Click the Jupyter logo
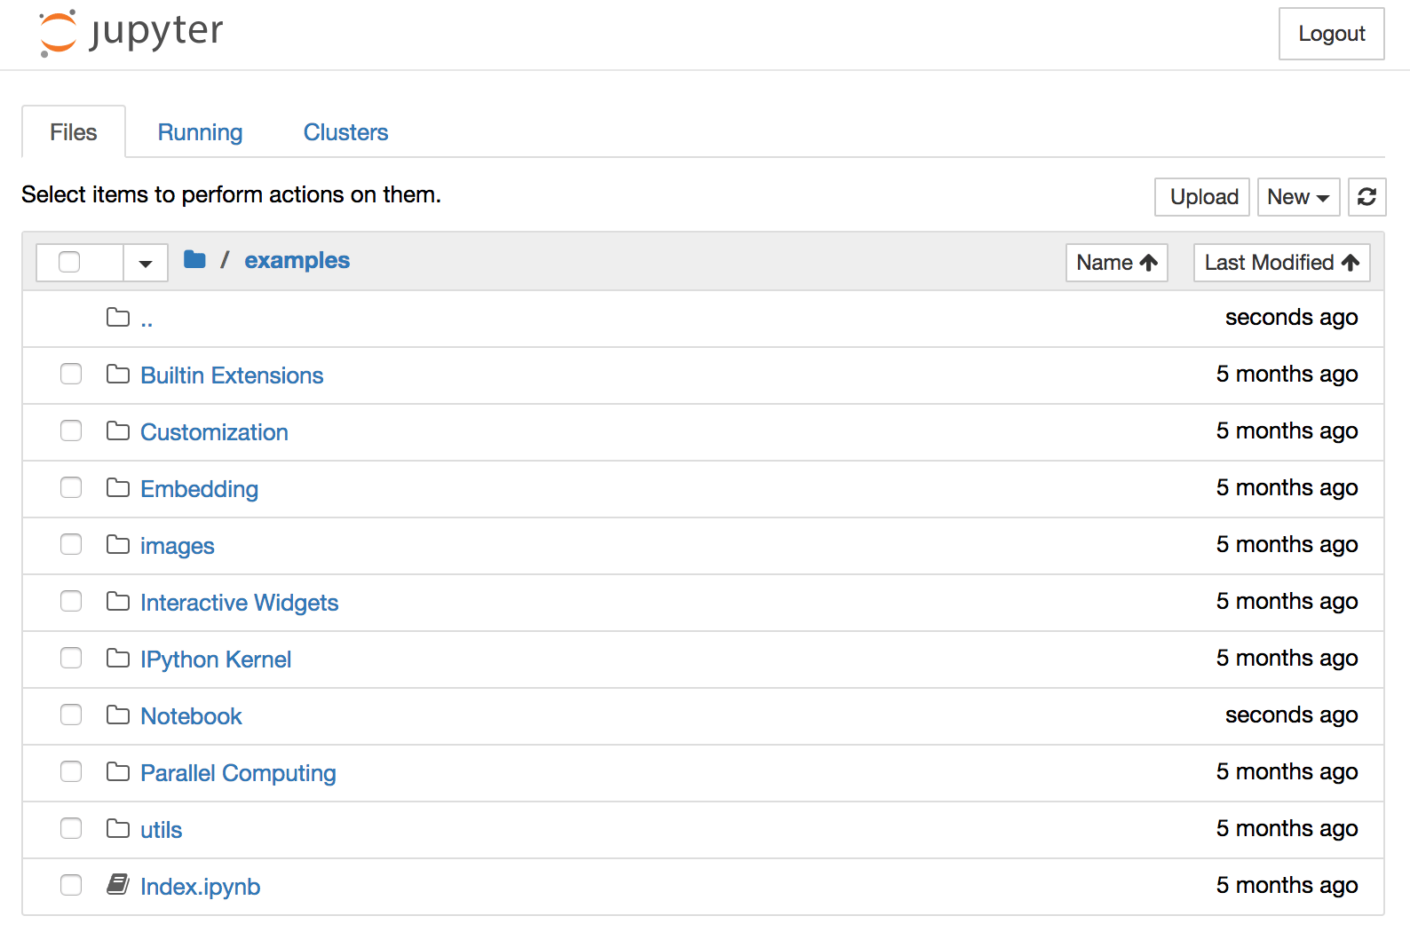1410x932 pixels. click(x=131, y=33)
